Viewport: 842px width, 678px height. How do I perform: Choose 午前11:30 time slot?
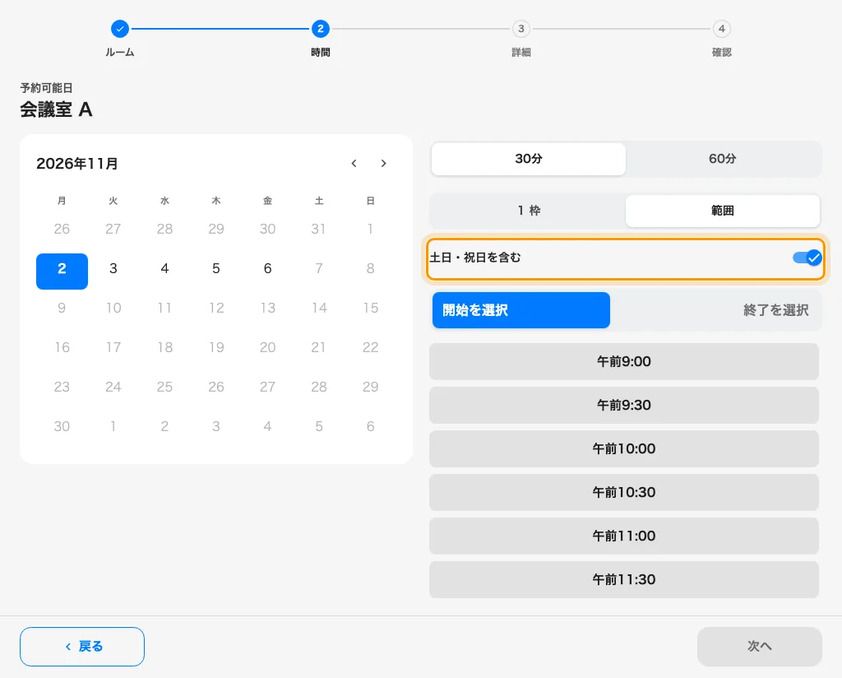pos(624,579)
